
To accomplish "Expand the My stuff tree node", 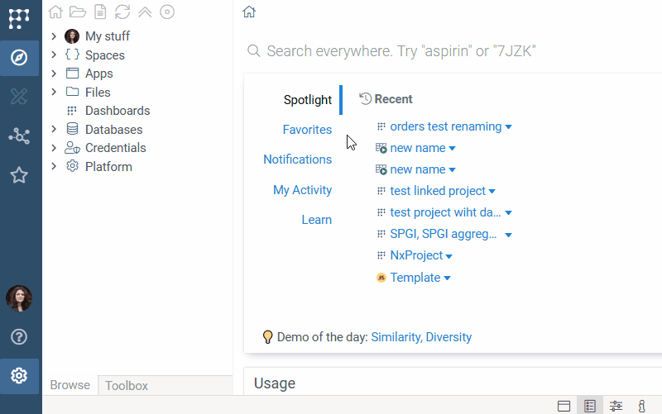I will 54,36.
